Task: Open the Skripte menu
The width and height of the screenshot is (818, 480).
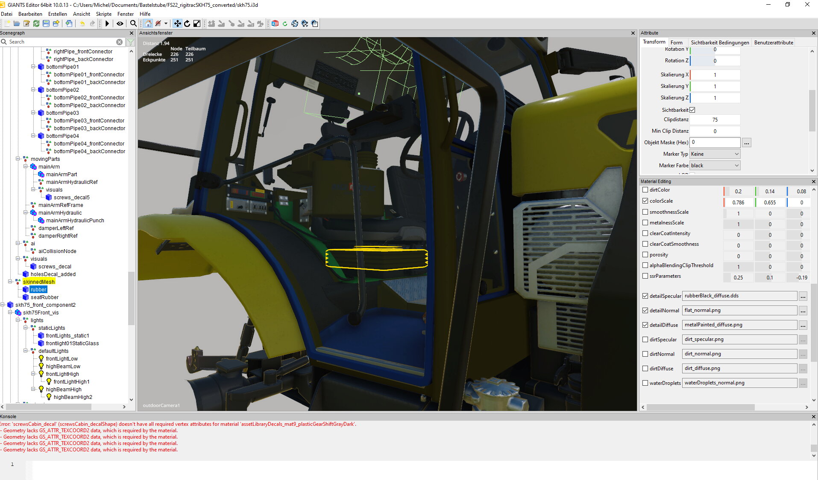Action: (104, 14)
